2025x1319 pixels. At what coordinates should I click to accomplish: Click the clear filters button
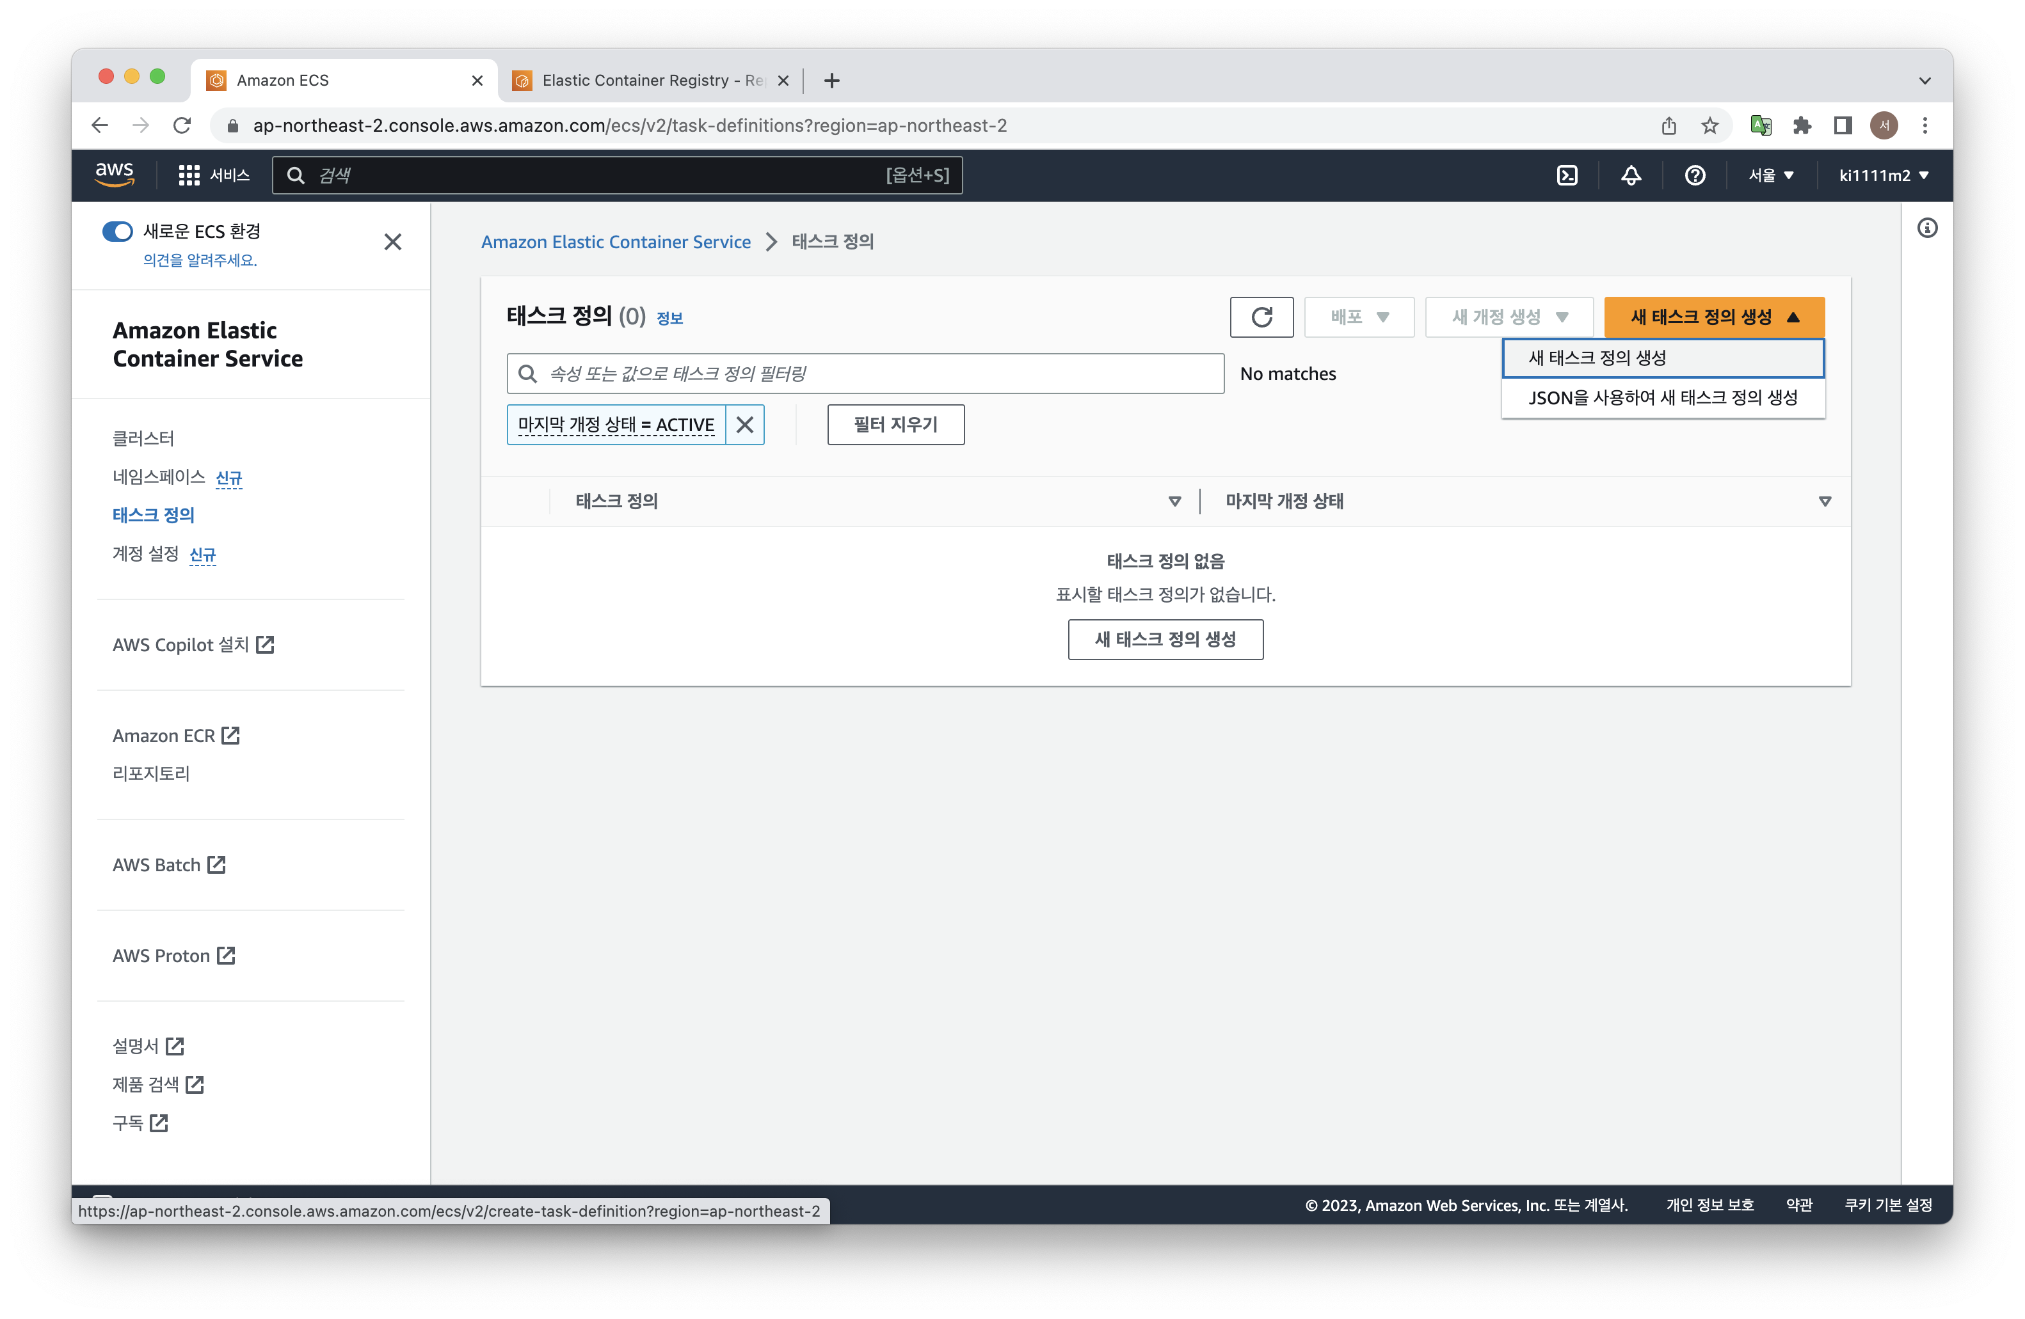click(x=895, y=424)
